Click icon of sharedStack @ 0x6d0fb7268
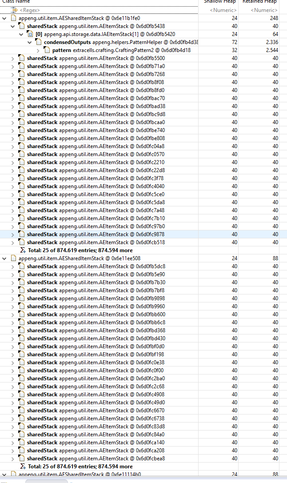The width and height of the screenshot is (287, 483). (x=21, y=74)
